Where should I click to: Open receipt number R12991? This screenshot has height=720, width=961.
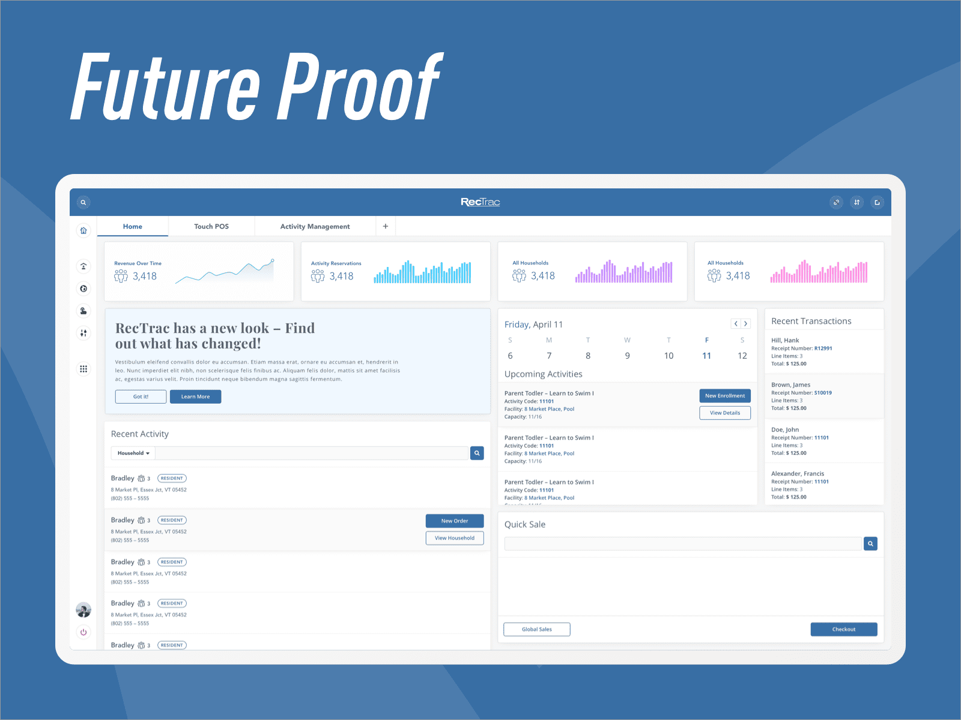coord(823,349)
